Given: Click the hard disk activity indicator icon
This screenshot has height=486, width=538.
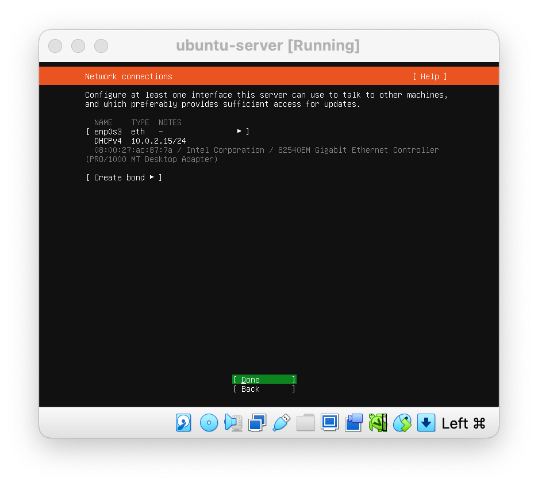Looking at the screenshot, I should pos(183,423).
